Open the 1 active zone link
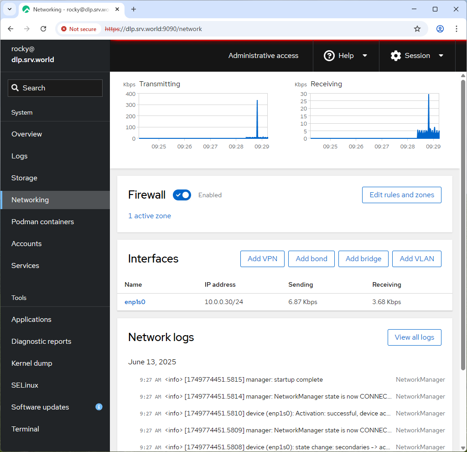This screenshot has width=467, height=452. point(150,215)
